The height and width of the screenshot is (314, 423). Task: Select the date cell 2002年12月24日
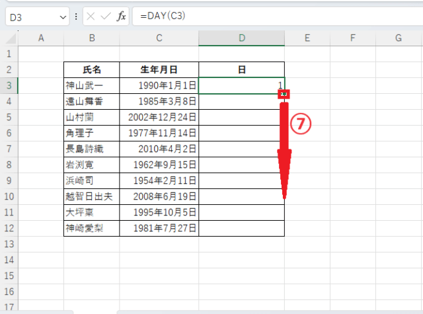159,117
